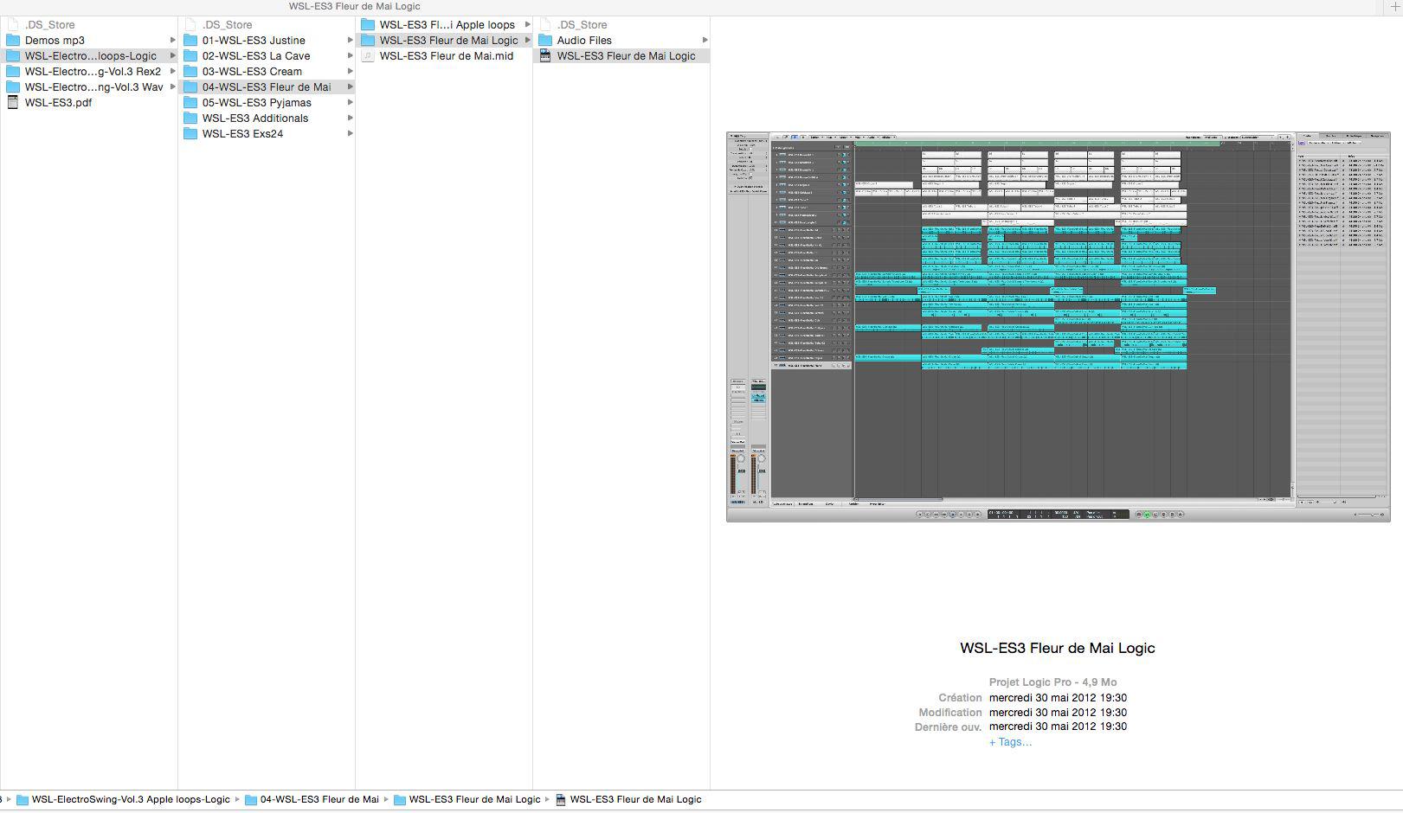Add tags via the + Tags… link

tap(1010, 742)
